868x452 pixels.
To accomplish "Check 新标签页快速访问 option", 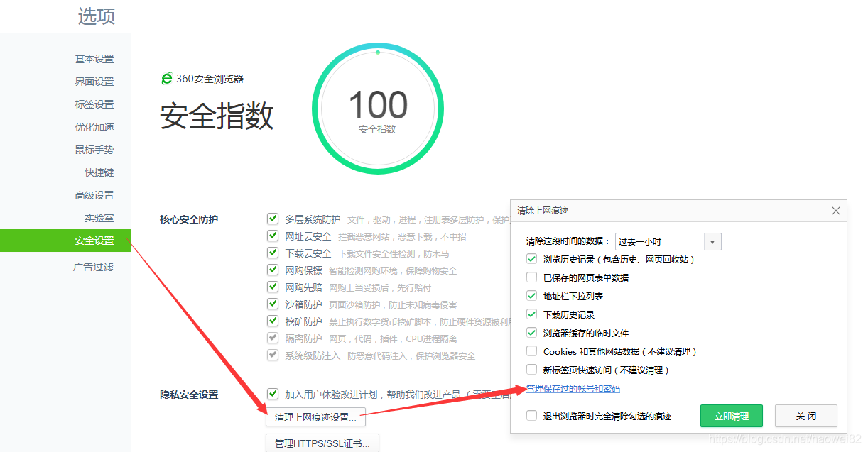I will point(531,370).
